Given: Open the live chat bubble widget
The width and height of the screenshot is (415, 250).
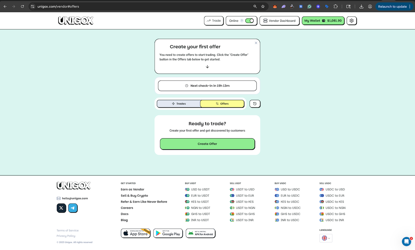Looking at the screenshot, I should [406, 241].
